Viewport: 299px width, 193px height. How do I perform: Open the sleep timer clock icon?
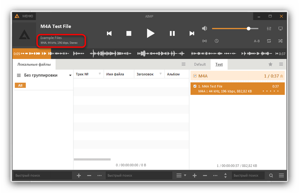[216, 41]
